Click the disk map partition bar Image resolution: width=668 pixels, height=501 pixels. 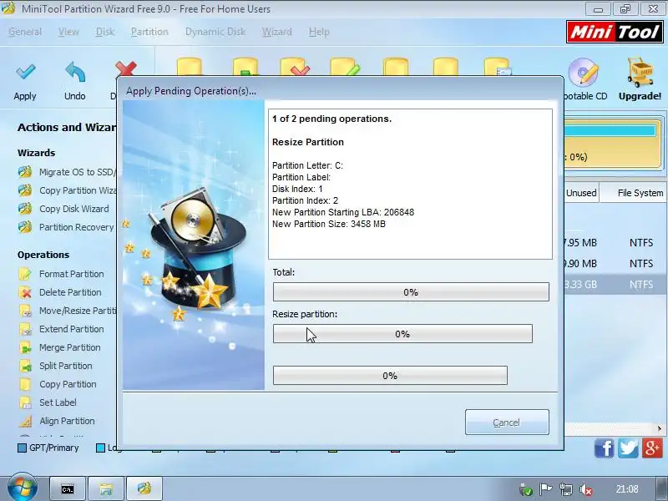(x=613, y=144)
